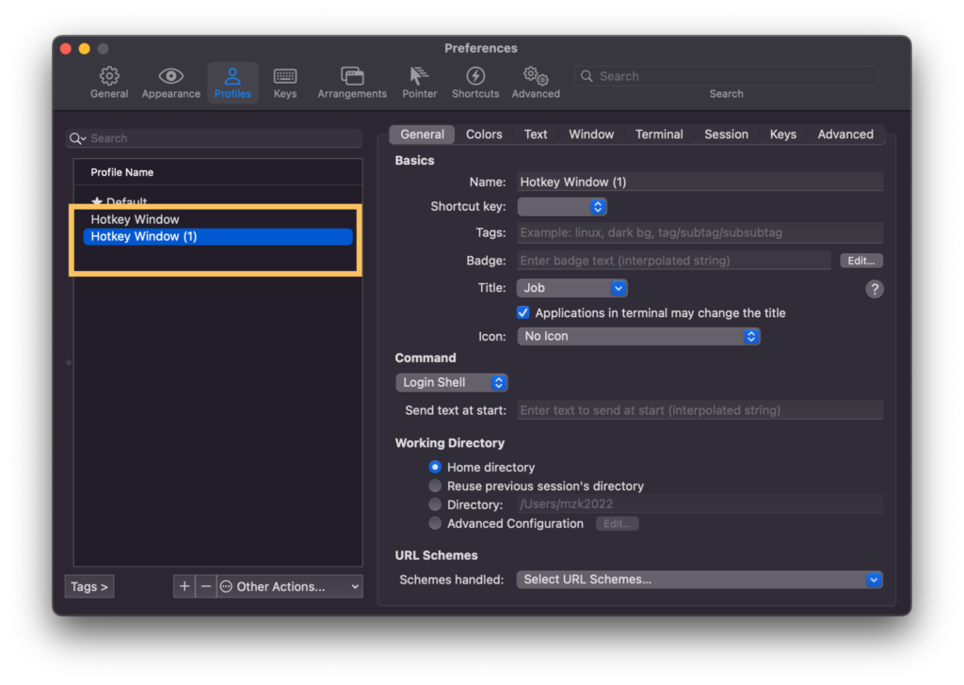
Task: Open the Login Shell command dropdown
Action: (x=451, y=382)
